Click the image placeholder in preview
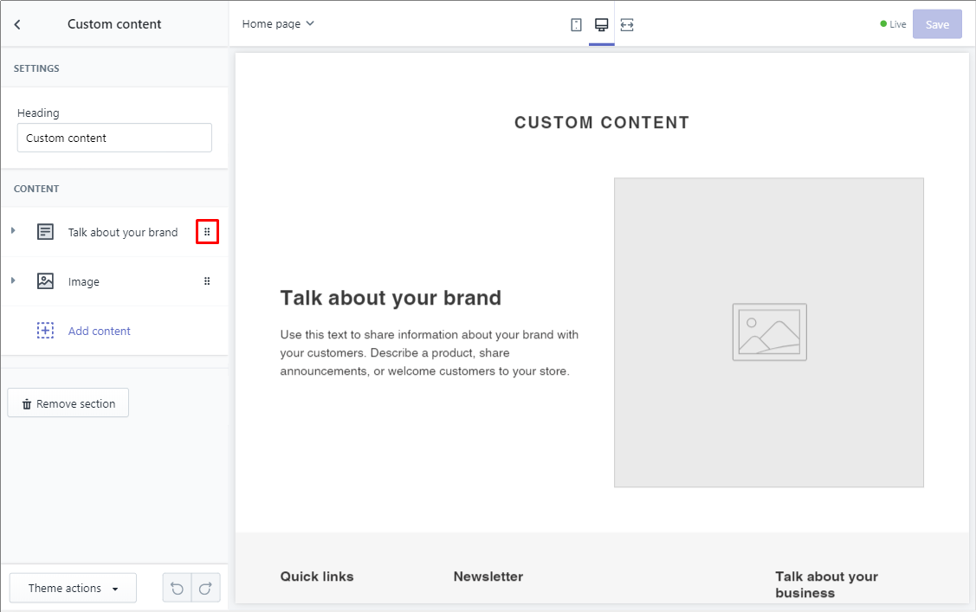The image size is (976, 612). [769, 332]
